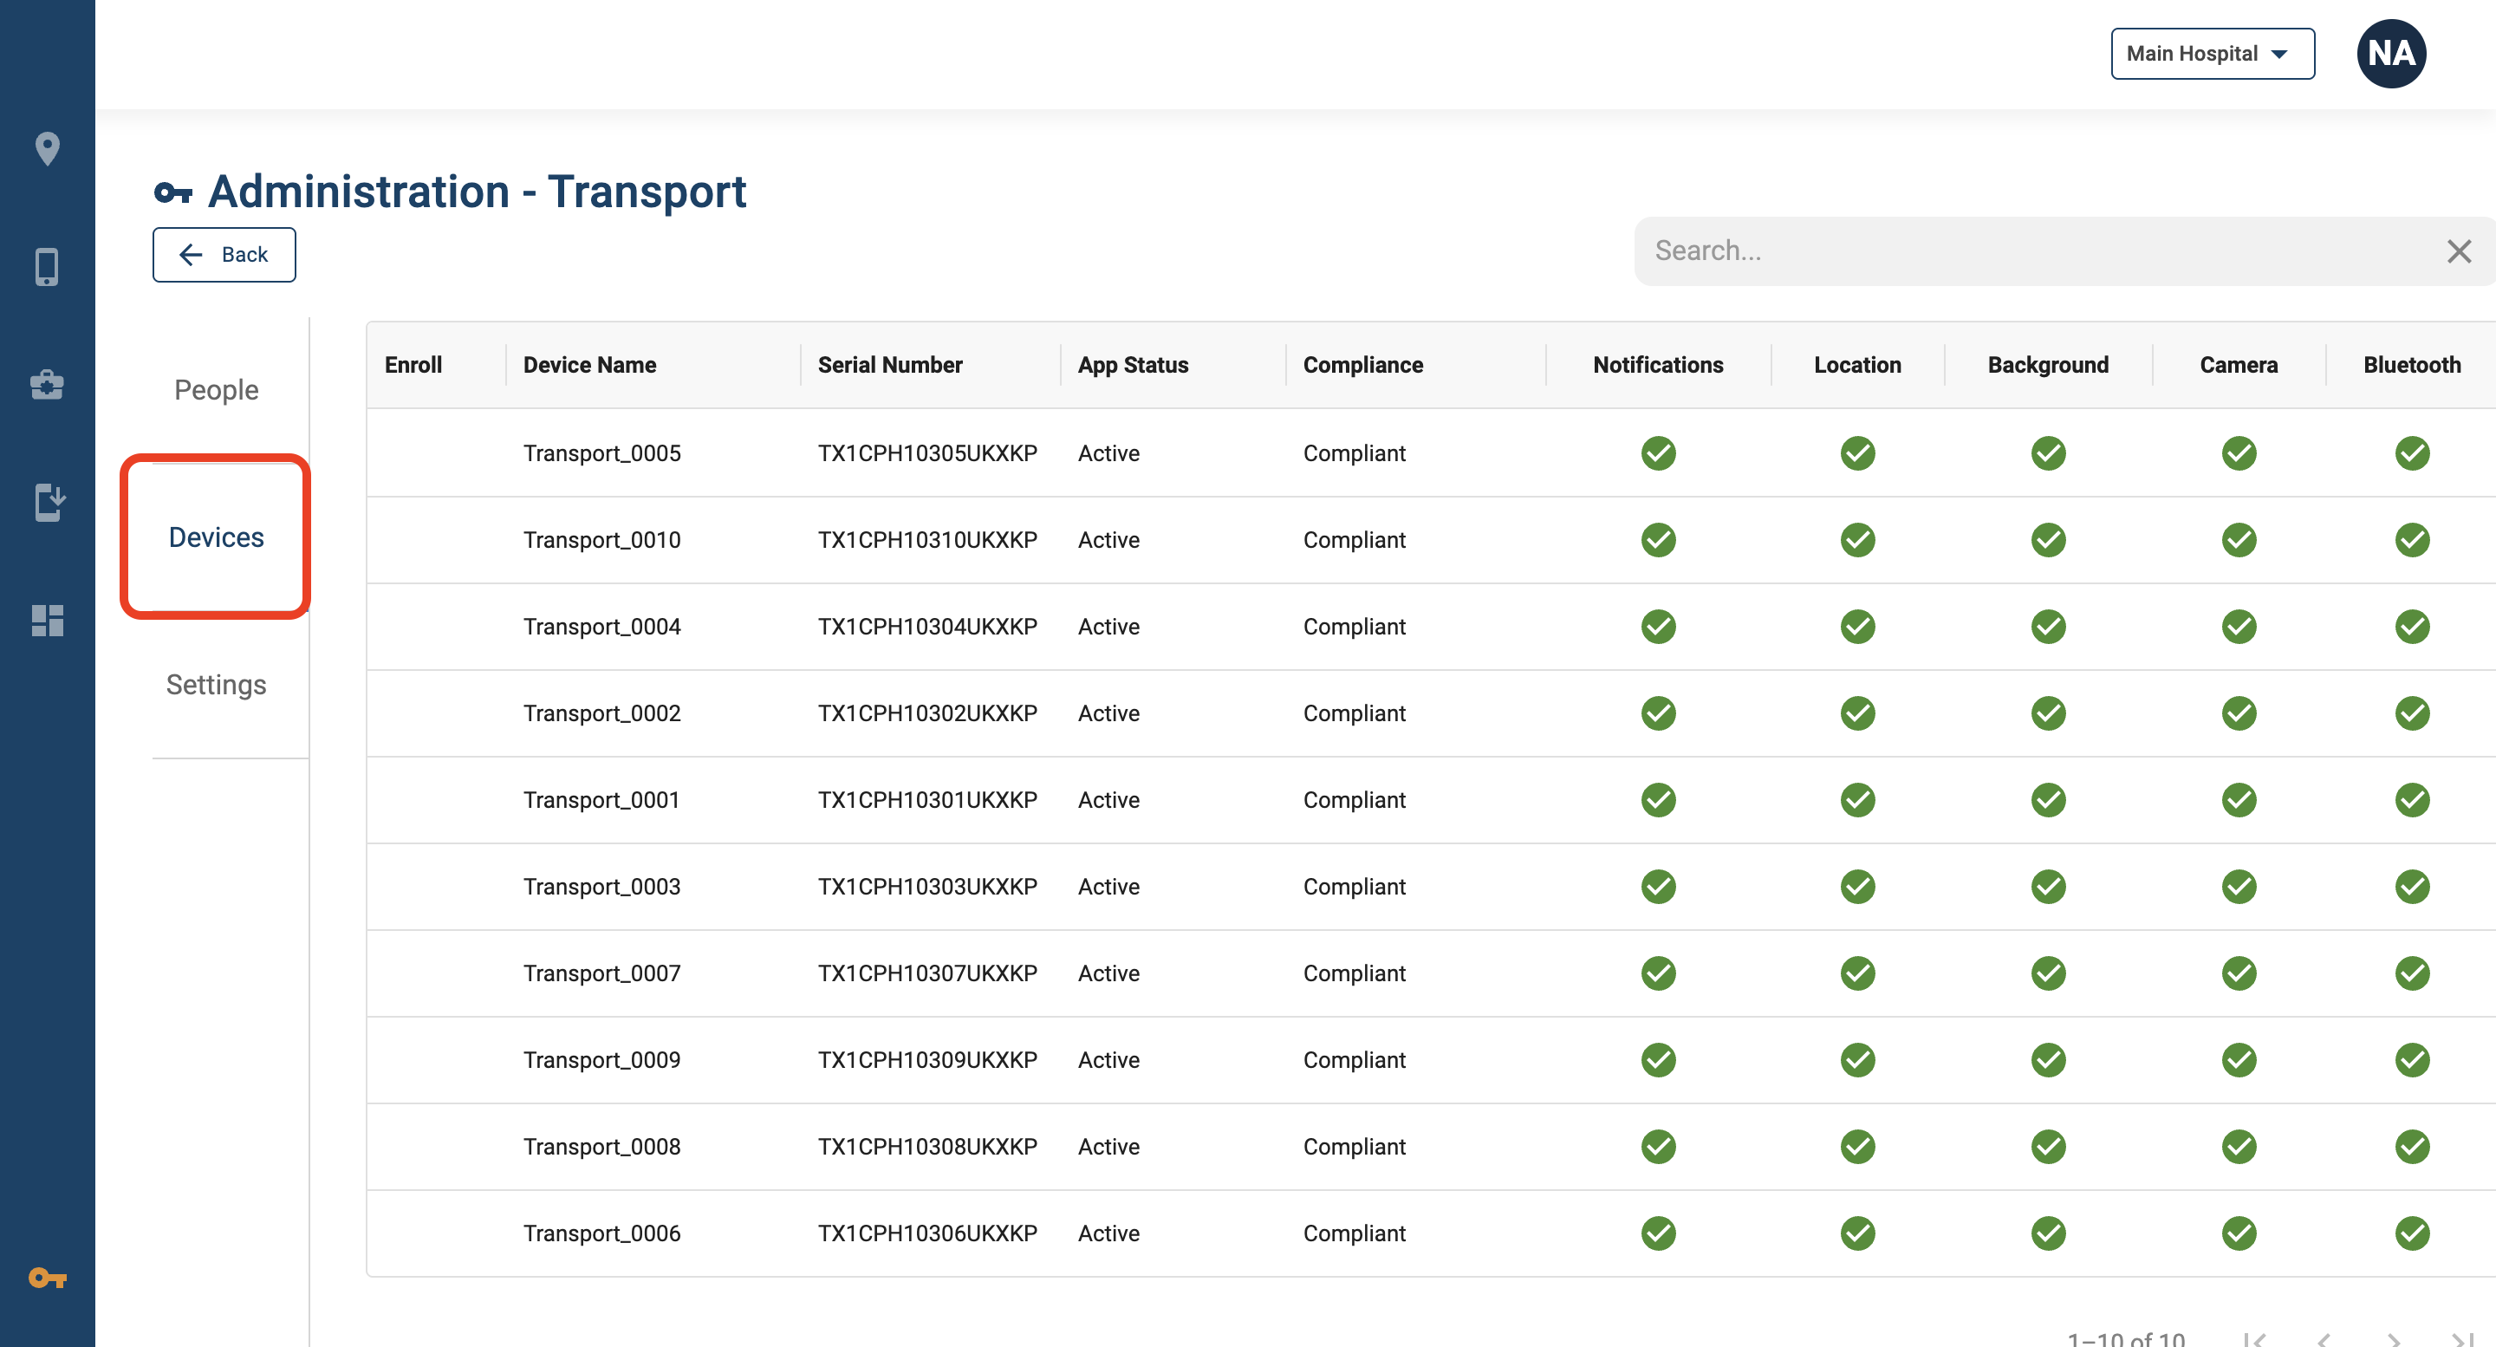This screenshot has width=2496, height=1347.
Task: Click the Search input field
Action: coord(2035,251)
